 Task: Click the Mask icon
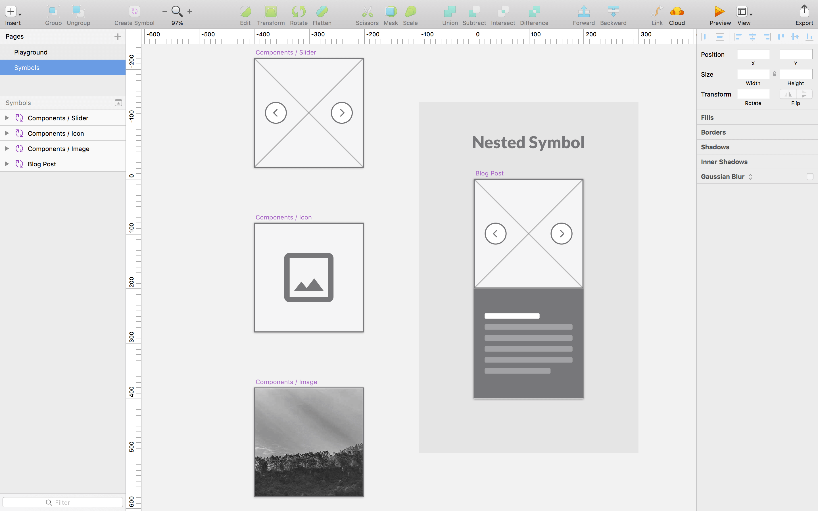[391, 12]
